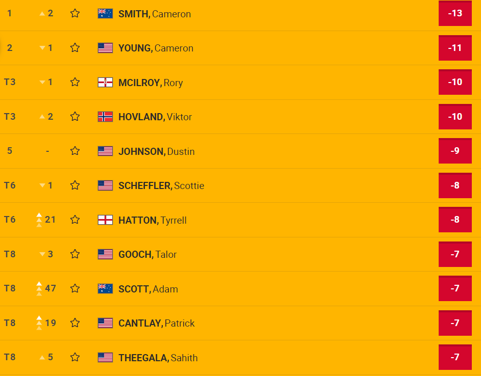Expand Dustin Johnson's -9 score box
This screenshot has width=481, height=376.
(x=455, y=151)
